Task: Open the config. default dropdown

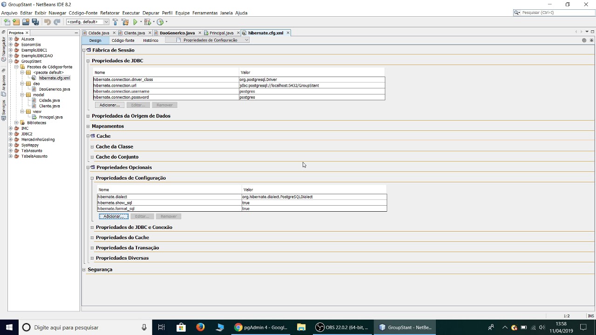Action: pyautogui.click(x=88, y=22)
